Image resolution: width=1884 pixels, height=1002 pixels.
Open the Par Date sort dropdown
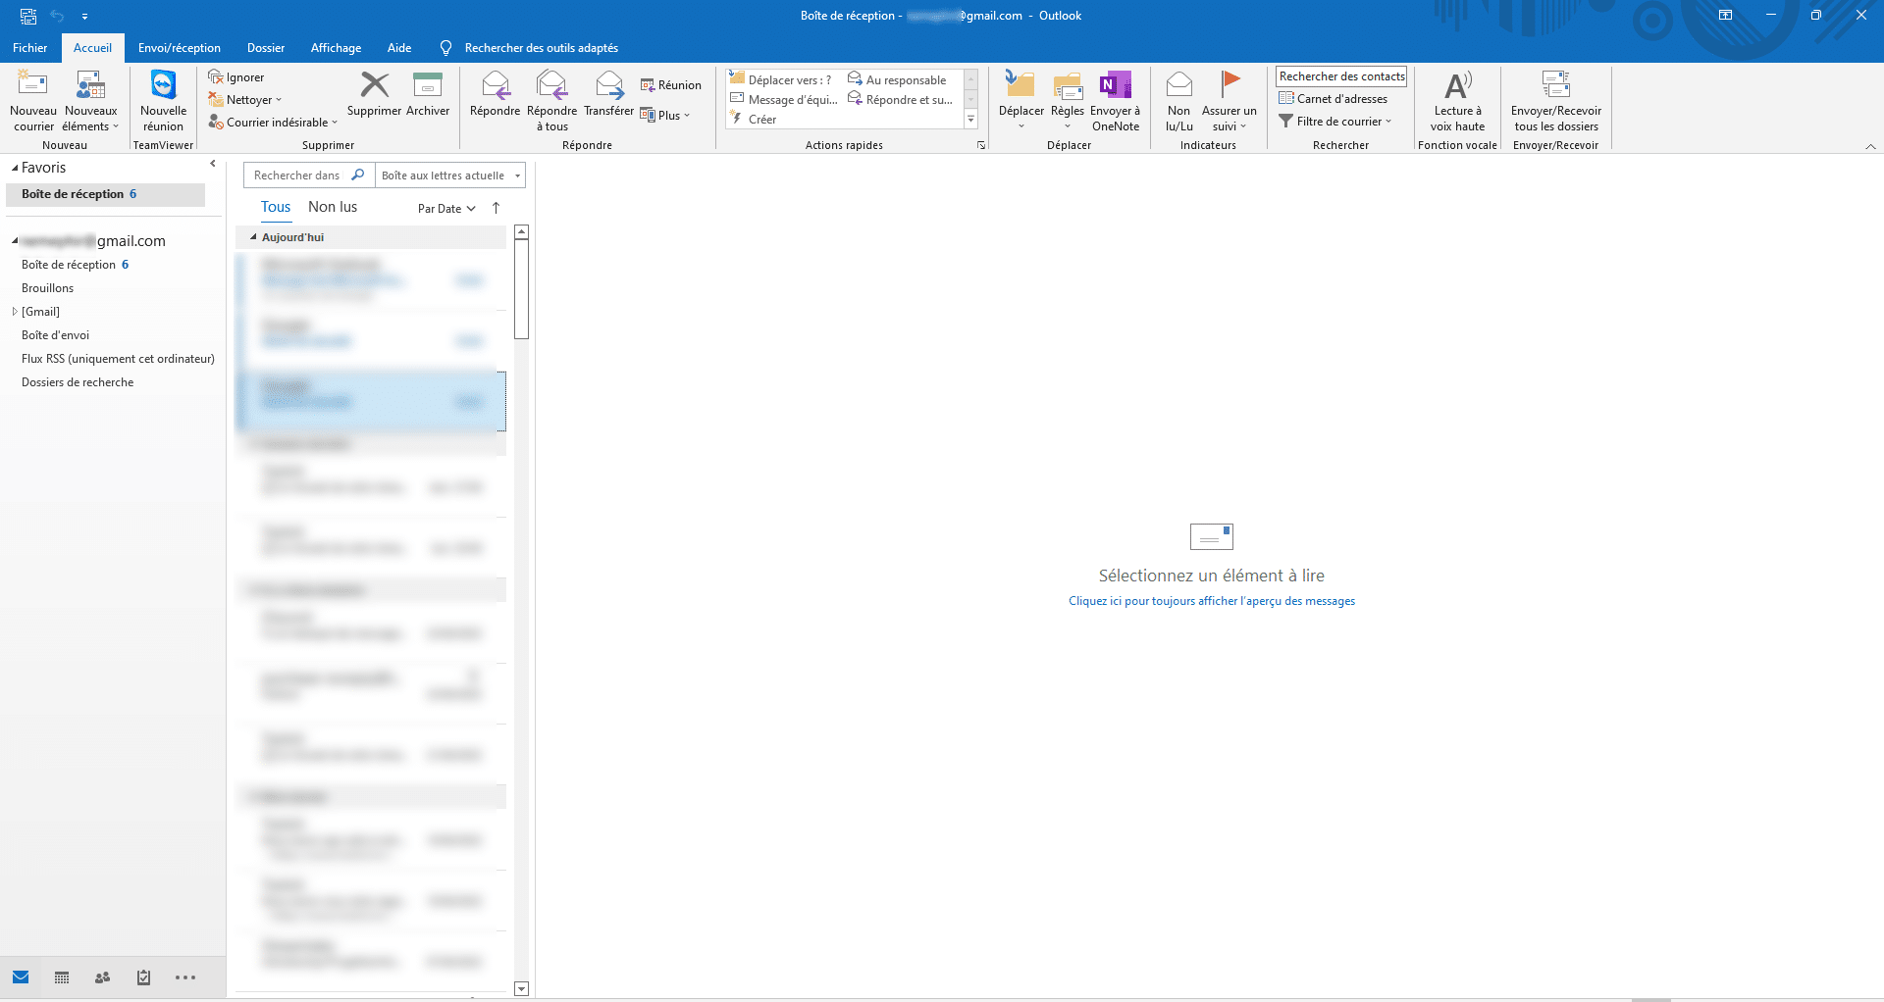(x=446, y=209)
